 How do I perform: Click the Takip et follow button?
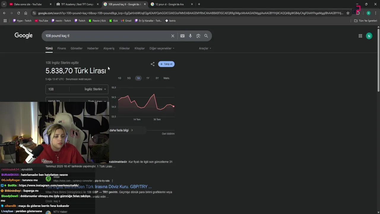166,64
